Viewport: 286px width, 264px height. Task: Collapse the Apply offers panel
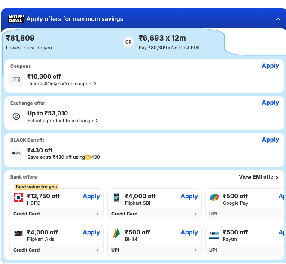click(x=277, y=19)
